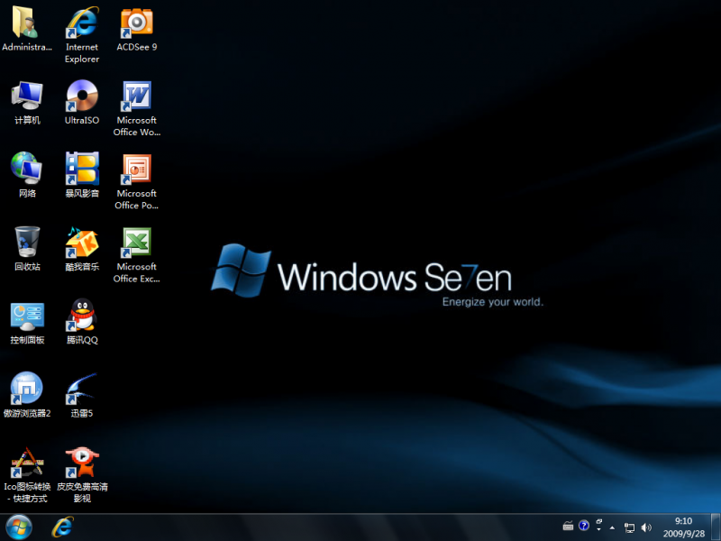Click the blue help question mark icon
The height and width of the screenshot is (541, 721).
(x=584, y=526)
